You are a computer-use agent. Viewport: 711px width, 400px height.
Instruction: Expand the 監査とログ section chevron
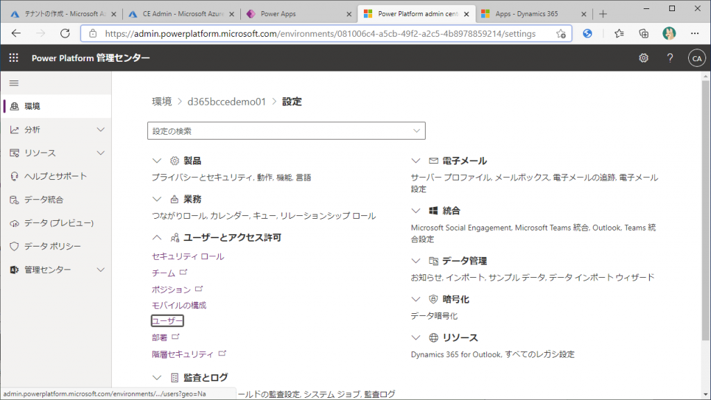coord(157,377)
